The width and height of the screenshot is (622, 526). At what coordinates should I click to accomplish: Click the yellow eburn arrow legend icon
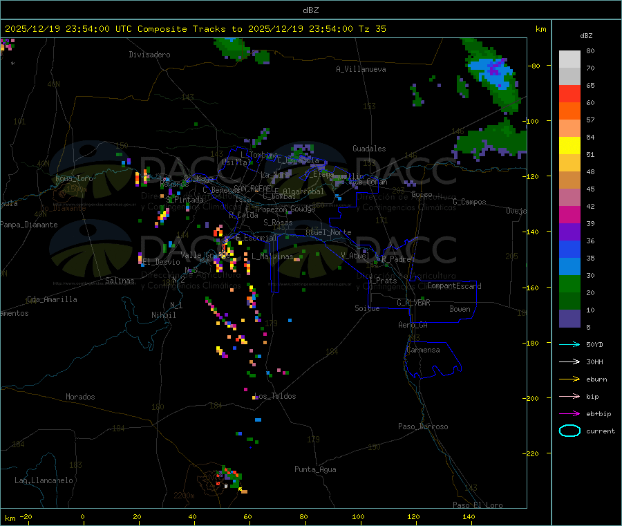click(x=569, y=379)
